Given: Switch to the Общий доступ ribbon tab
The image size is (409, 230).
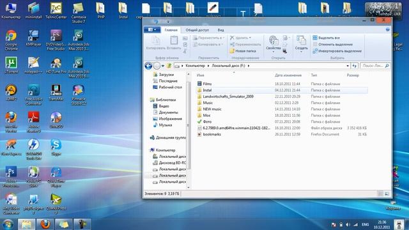Looking at the screenshot, I should (x=197, y=30).
